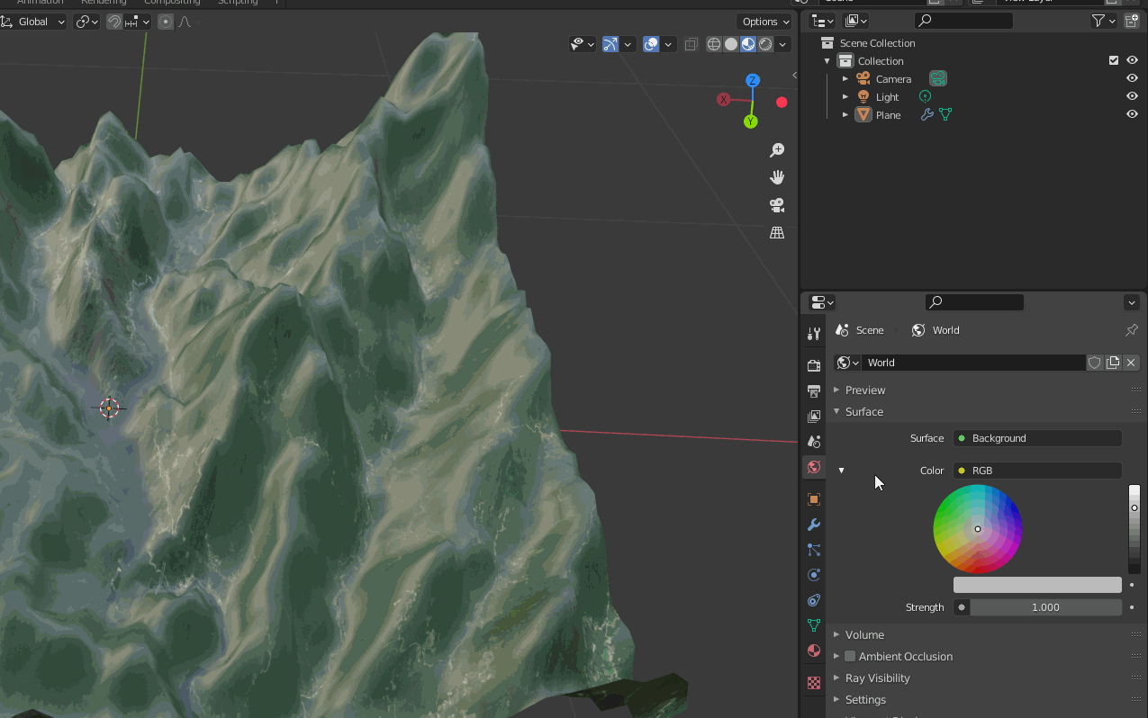
Task: Click the modifier wrench icon beside Plane
Action: (x=927, y=114)
